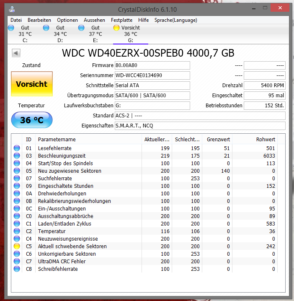
Task: Click status icon of Laden/Entladen Zyklus
Action: (x=17, y=223)
